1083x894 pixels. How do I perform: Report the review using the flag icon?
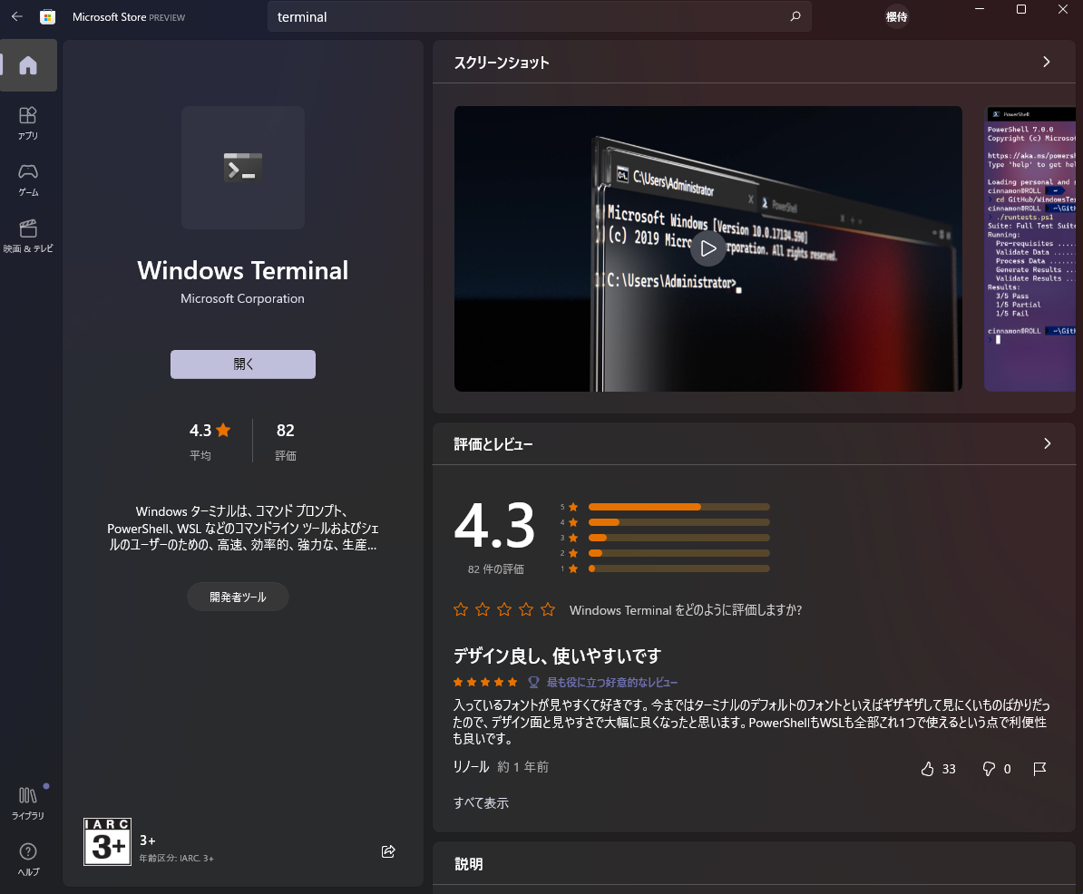(1040, 768)
